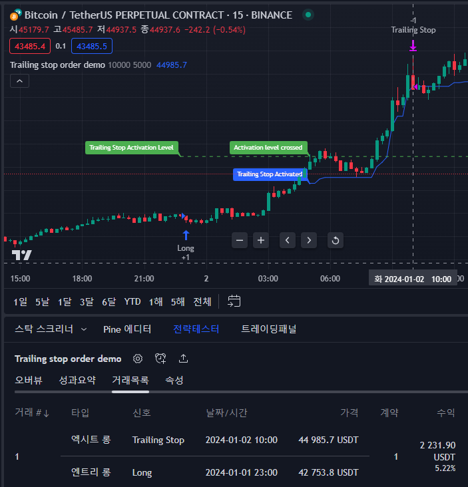The width and height of the screenshot is (468, 487).
Task: Click the 타입 column header
Action: point(80,412)
